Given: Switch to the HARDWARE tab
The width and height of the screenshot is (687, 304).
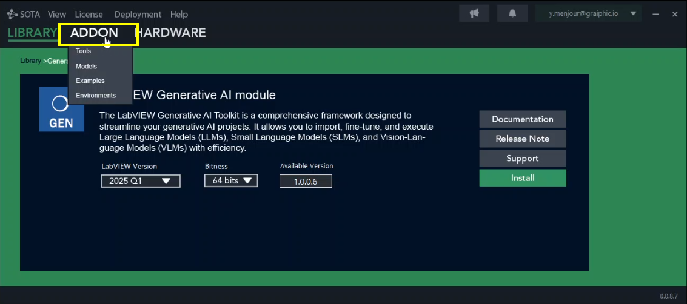Looking at the screenshot, I should 170,33.
